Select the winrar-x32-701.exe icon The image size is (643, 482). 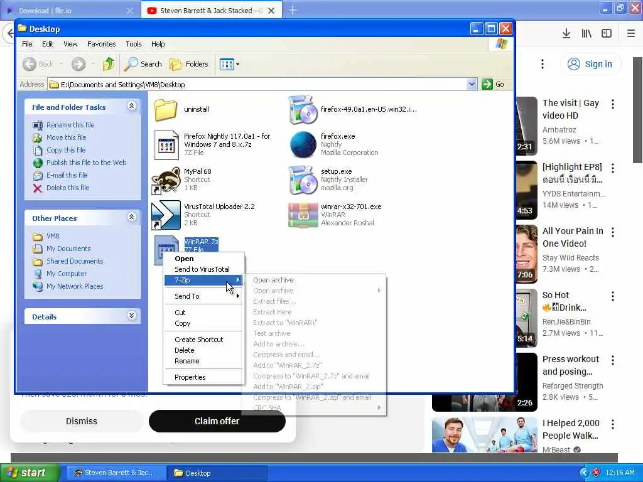coord(303,215)
